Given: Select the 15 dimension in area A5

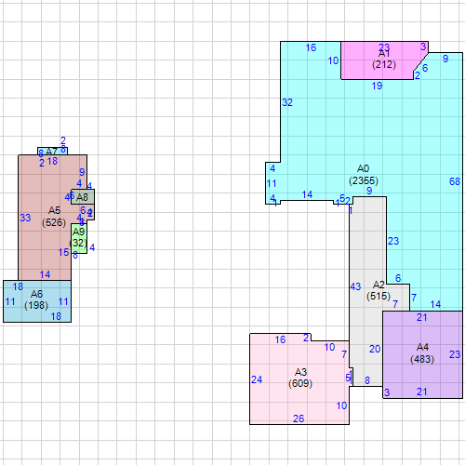Looking at the screenshot, I should [x=63, y=252].
